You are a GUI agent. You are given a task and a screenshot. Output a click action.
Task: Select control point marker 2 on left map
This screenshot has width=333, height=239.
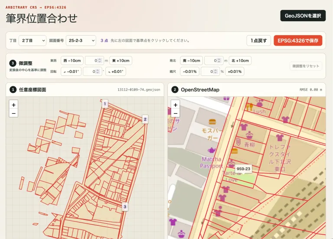click(x=145, y=119)
